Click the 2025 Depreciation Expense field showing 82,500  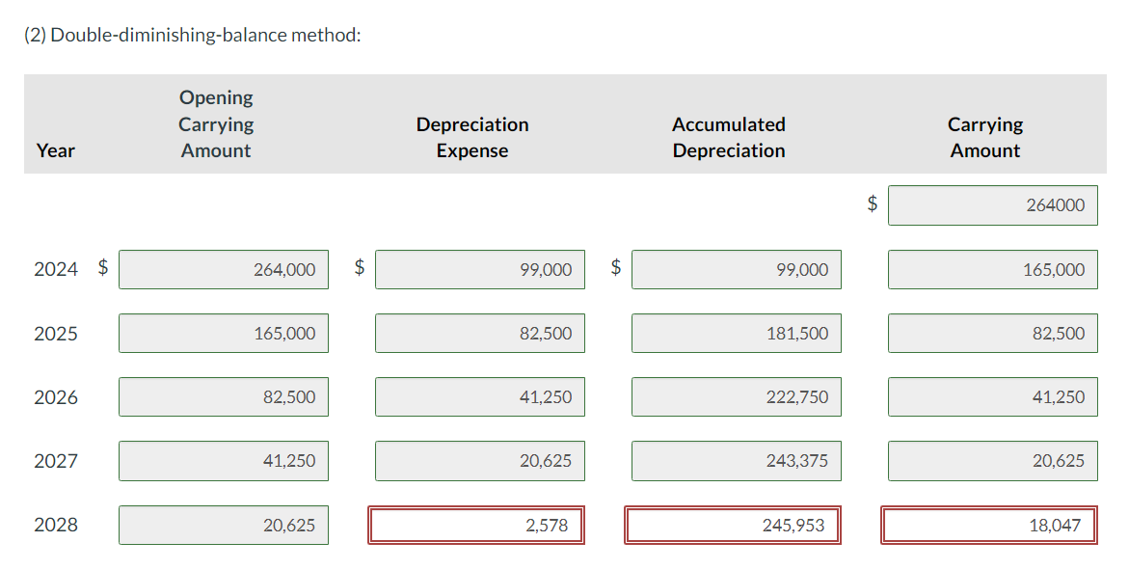[x=479, y=333]
